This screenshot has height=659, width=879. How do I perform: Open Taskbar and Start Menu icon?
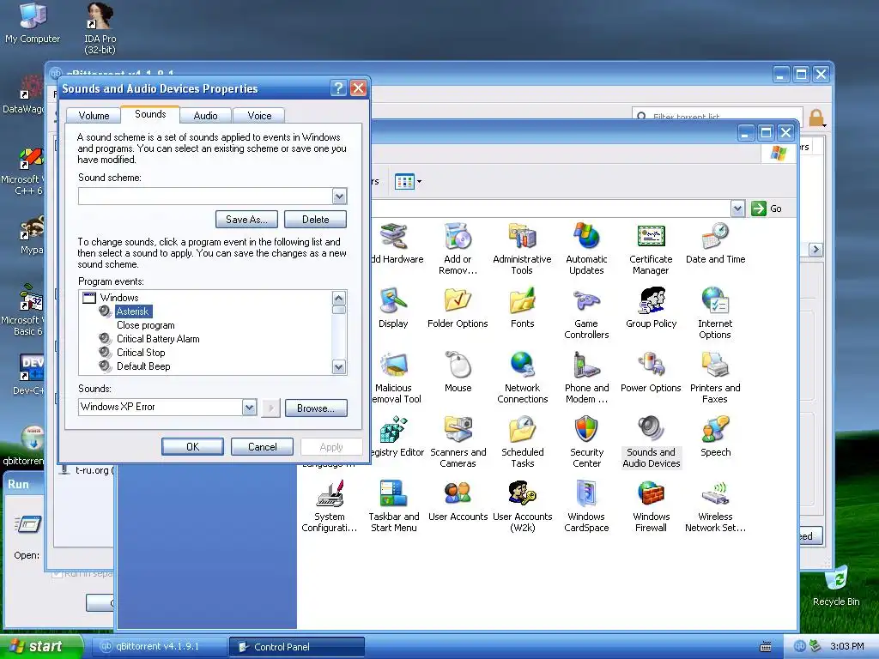click(393, 506)
